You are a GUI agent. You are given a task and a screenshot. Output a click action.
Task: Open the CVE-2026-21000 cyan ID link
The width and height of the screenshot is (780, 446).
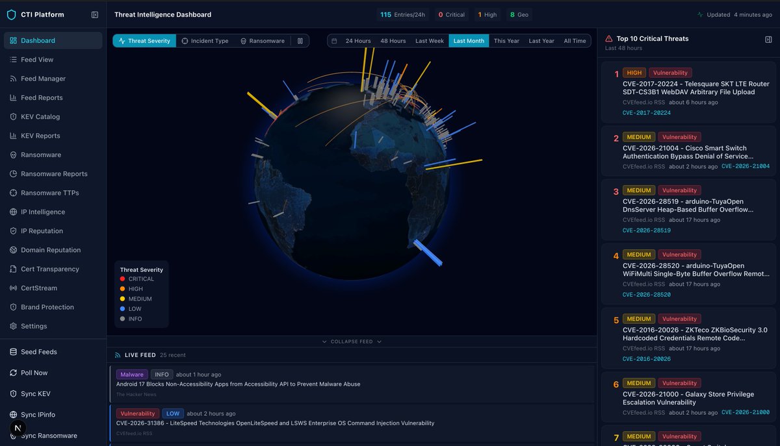(746, 413)
